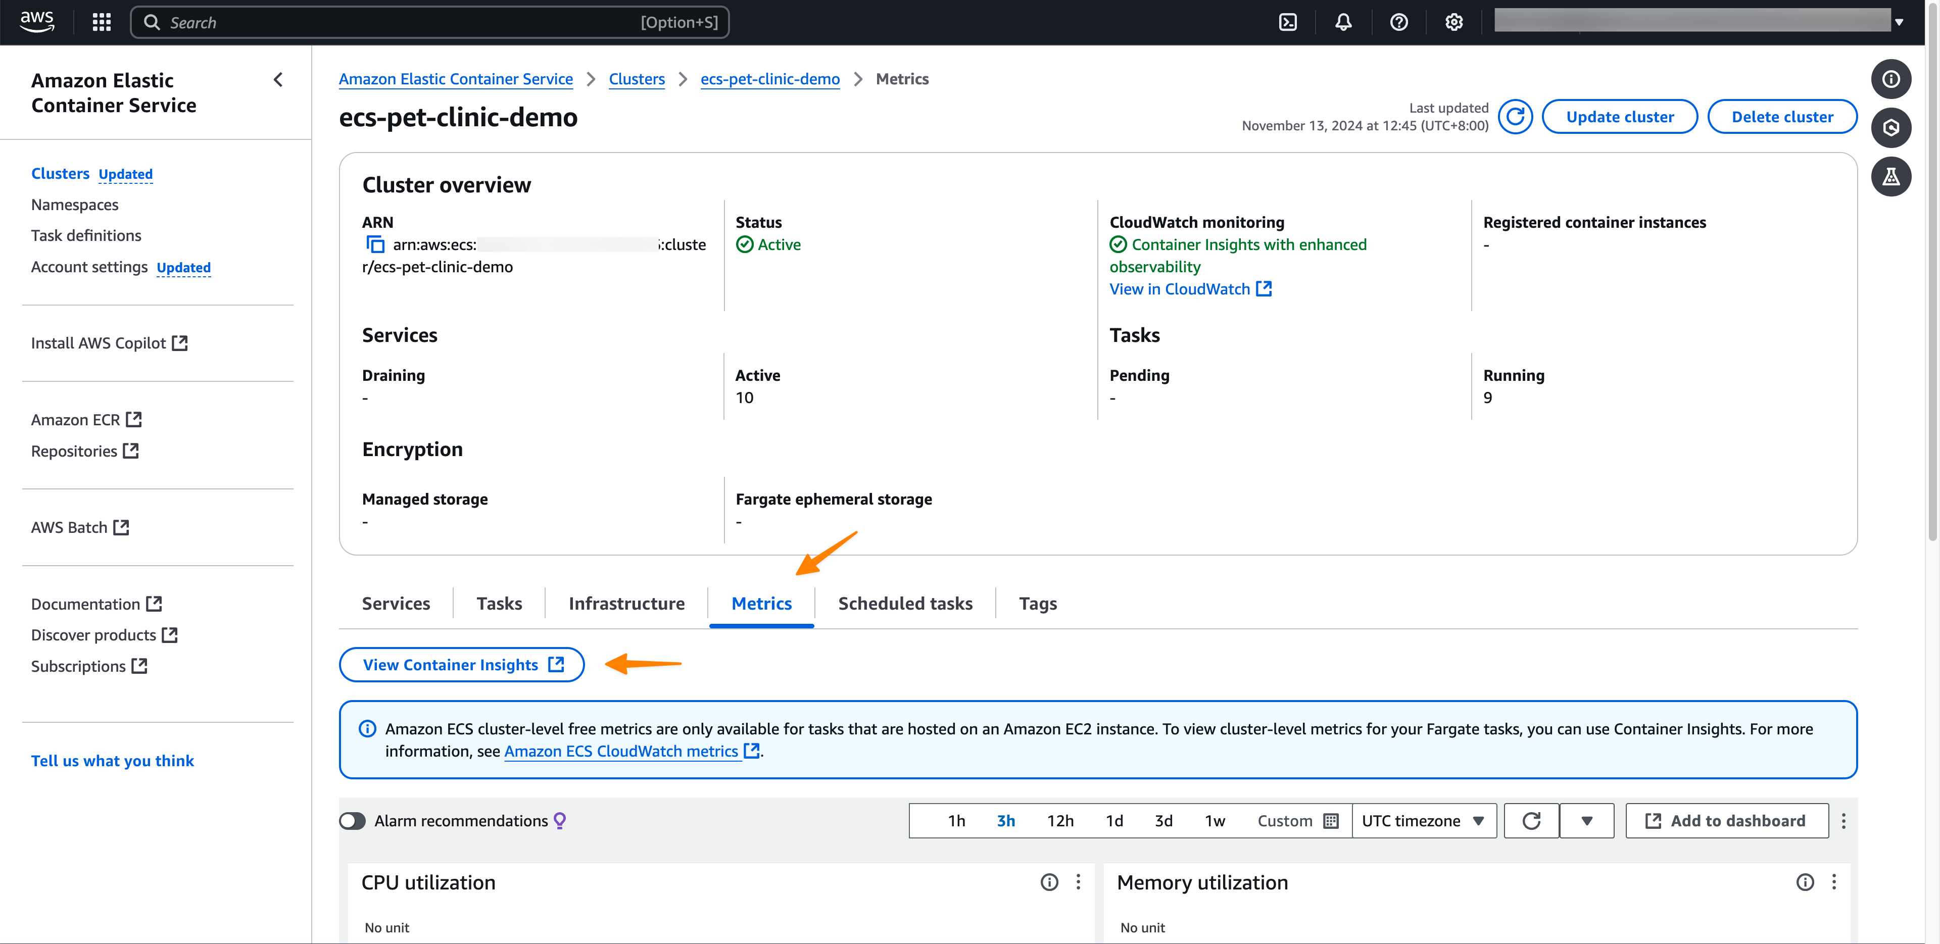The width and height of the screenshot is (1940, 944).
Task: Select the 12h time range
Action: (x=1059, y=821)
